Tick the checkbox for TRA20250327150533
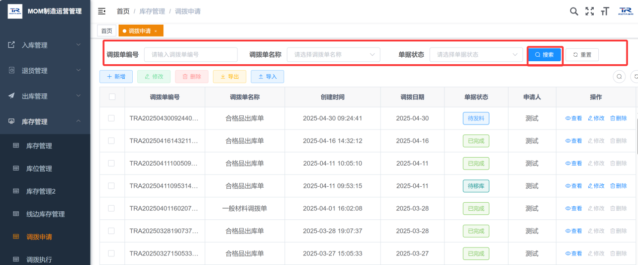Viewport: 638px width, 265px height. point(111,253)
